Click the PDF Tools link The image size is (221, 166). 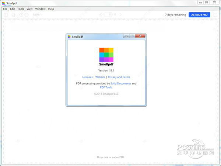pyautogui.click(x=106, y=87)
